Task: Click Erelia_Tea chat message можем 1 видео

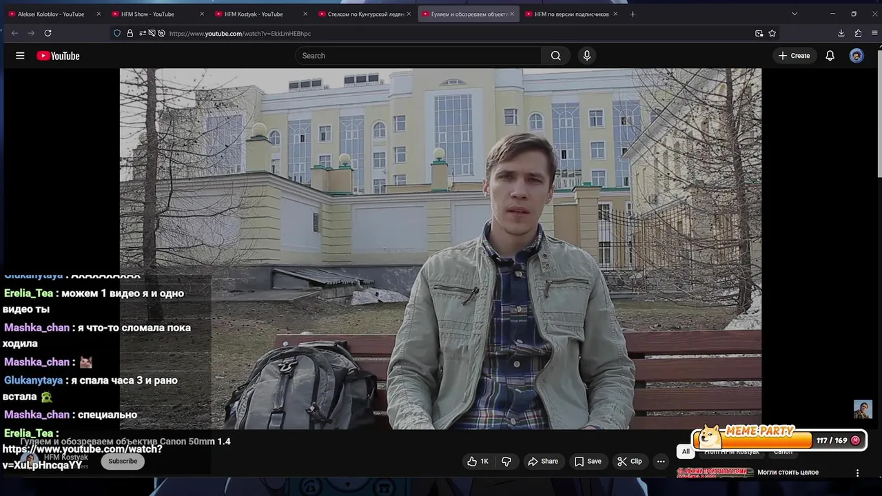Action: click(x=94, y=301)
